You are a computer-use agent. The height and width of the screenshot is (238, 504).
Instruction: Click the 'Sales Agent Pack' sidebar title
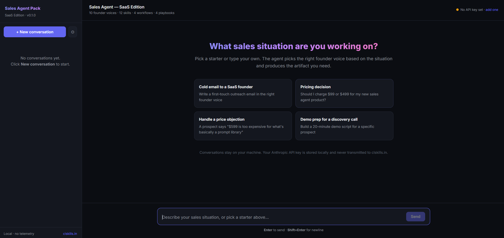point(23,8)
